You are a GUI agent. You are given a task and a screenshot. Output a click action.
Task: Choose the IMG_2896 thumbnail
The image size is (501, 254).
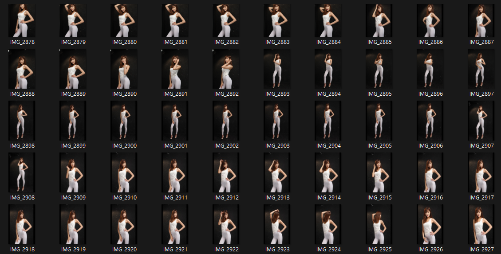click(x=430, y=69)
